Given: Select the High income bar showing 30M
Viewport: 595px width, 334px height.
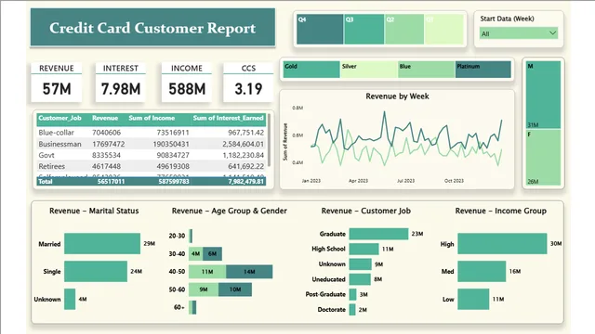Looking at the screenshot, I should (x=502, y=243).
